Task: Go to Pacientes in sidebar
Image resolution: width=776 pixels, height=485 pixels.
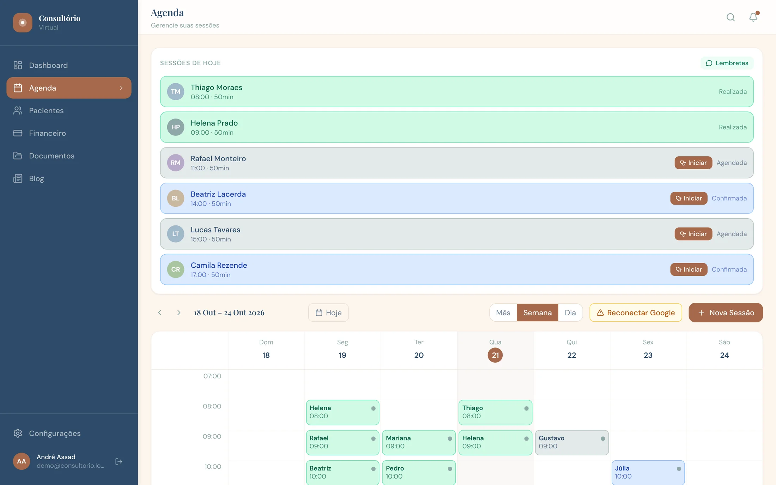Action: [x=69, y=110]
